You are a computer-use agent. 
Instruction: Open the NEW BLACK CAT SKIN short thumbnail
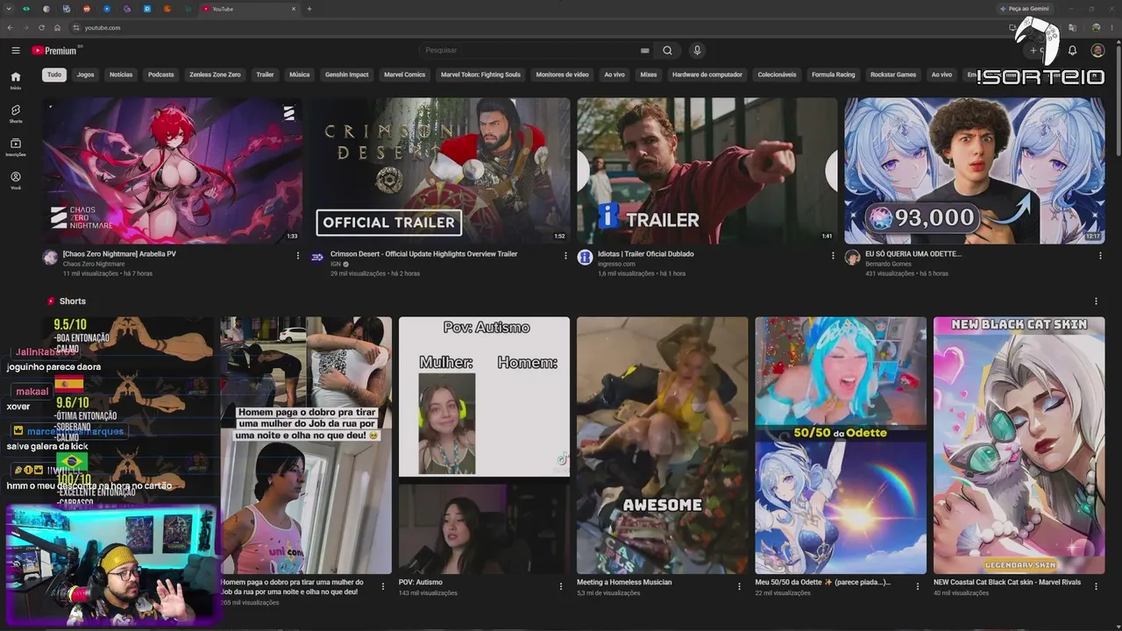1019,445
